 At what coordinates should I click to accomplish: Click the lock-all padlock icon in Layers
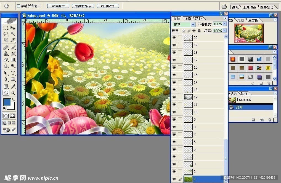tap(199, 31)
